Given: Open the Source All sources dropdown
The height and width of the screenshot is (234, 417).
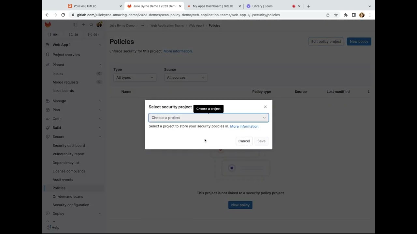Looking at the screenshot, I should [186, 77].
